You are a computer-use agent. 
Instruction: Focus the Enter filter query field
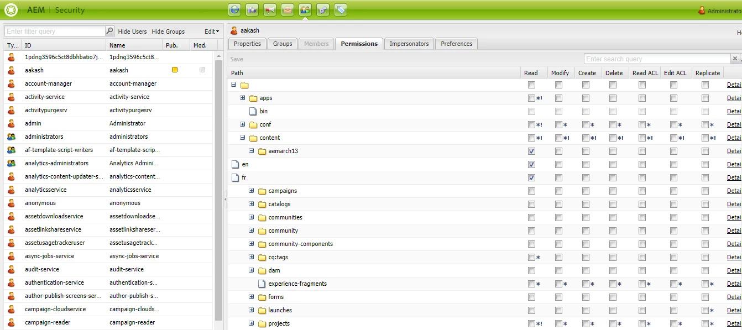point(55,31)
